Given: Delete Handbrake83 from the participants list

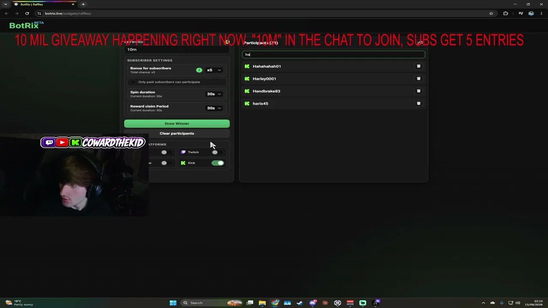Looking at the screenshot, I should click(x=419, y=91).
